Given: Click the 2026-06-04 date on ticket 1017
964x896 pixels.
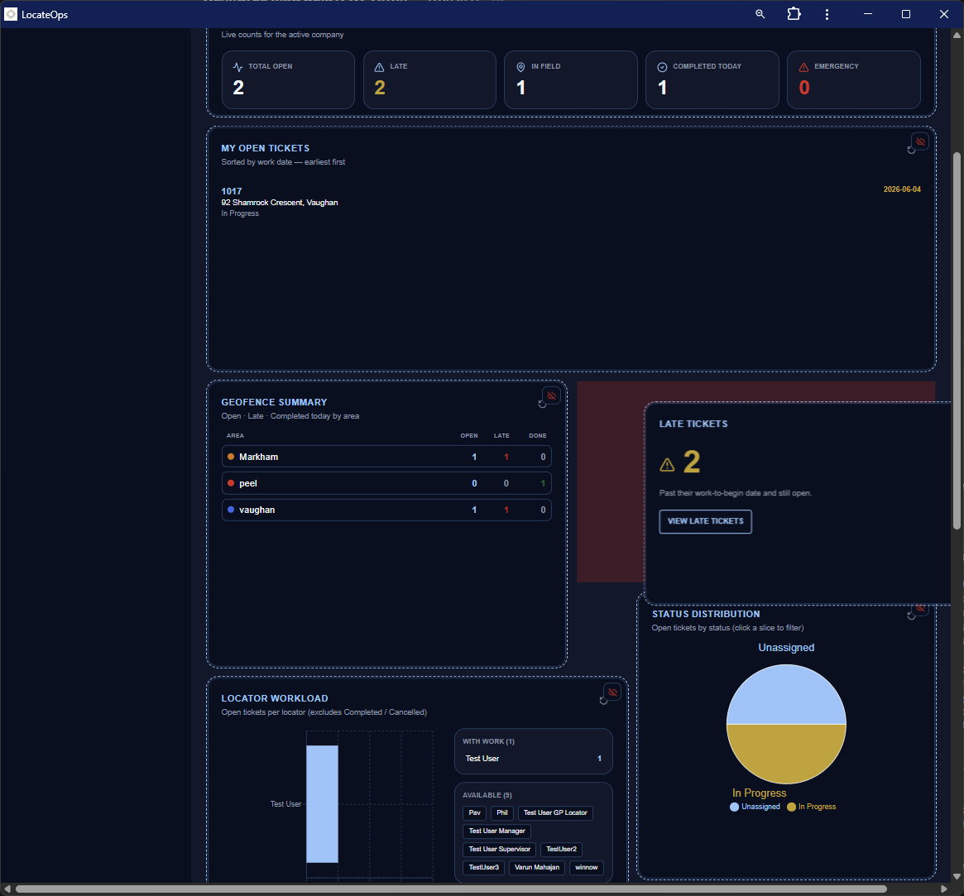Looking at the screenshot, I should [x=902, y=189].
